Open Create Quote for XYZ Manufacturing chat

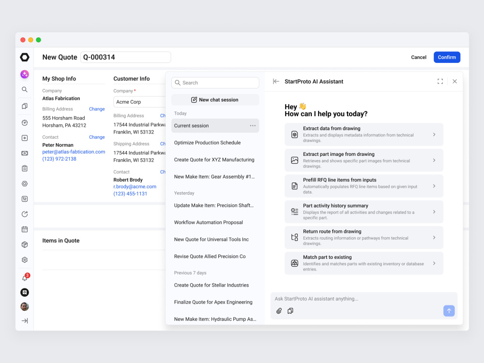click(215, 160)
